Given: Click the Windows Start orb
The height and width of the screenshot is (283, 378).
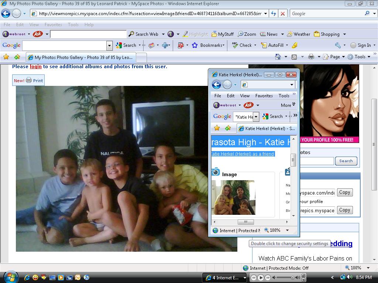Looking at the screenshot, I should pyautogui.click(x=10, y=277).
